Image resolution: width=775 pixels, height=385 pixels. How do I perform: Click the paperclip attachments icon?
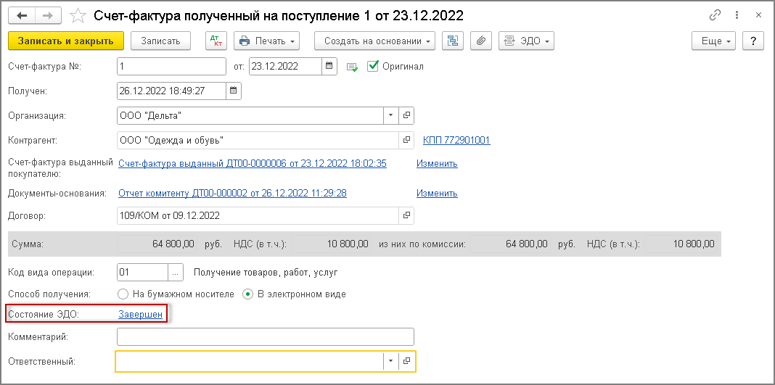click(x=480, y=41)
